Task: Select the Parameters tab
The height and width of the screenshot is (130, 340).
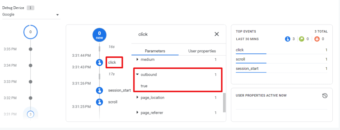Action: [x=155, y=51]
